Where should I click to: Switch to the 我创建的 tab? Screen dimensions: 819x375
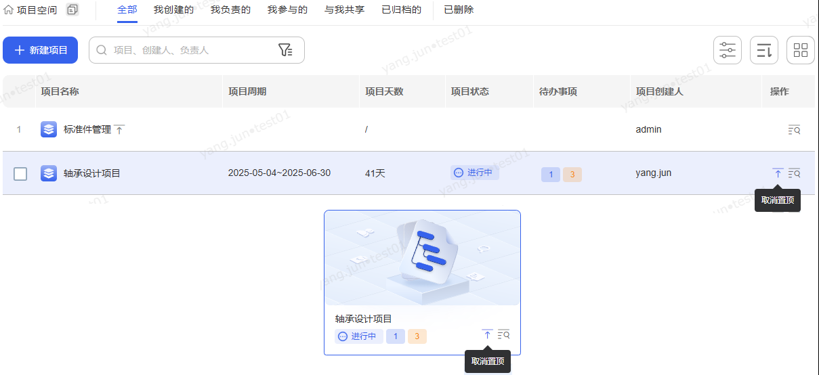click(x=173, y=10)
